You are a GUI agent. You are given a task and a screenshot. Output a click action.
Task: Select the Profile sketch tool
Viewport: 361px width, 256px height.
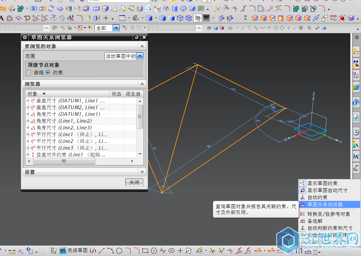[93, 250]
